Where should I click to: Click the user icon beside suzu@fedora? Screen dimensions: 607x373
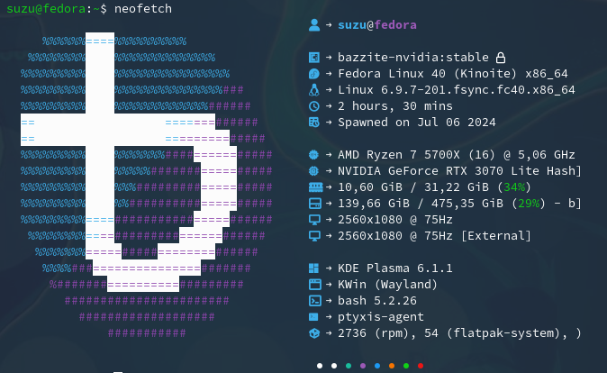[x=314, y=25]
